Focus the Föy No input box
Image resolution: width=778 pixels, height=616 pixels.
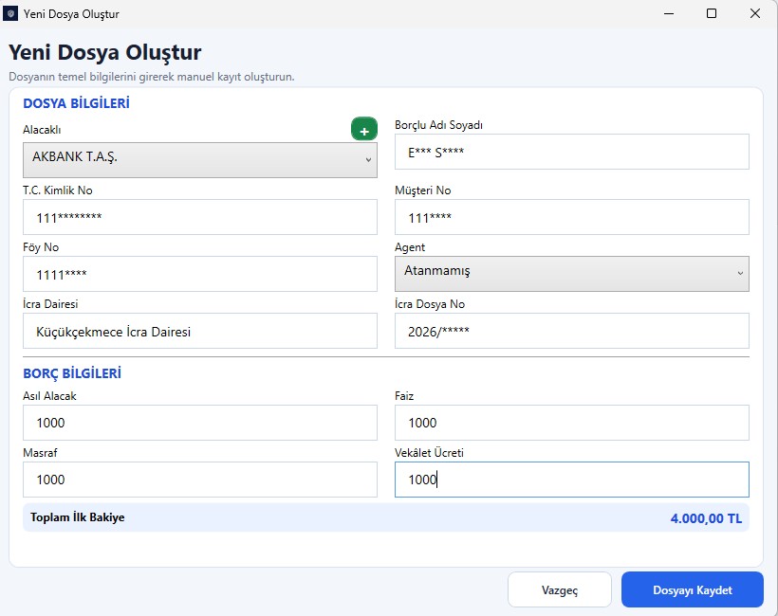[200, 274]
